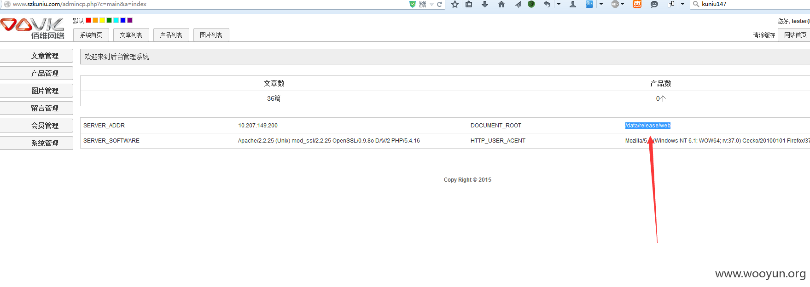
Task: Choose the green theme color swatch
Action: (x=109, y=20)
